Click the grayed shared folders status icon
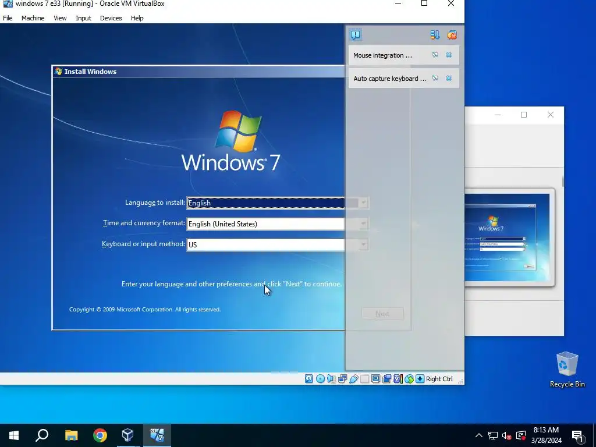Image resolution: width=596 pixels, height=447 pixels. point(364,378)
